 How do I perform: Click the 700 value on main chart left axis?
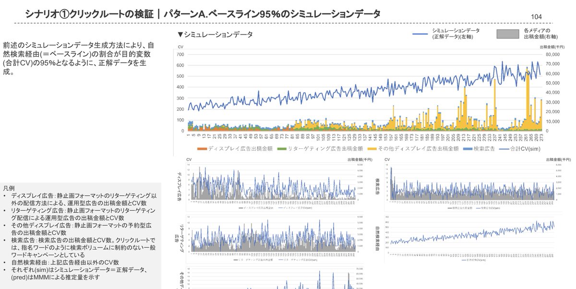[x=180, y=54]
